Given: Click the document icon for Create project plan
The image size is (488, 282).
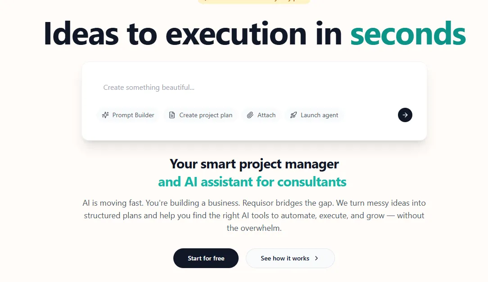Looking at the screenshot, I should coord(172,115).
